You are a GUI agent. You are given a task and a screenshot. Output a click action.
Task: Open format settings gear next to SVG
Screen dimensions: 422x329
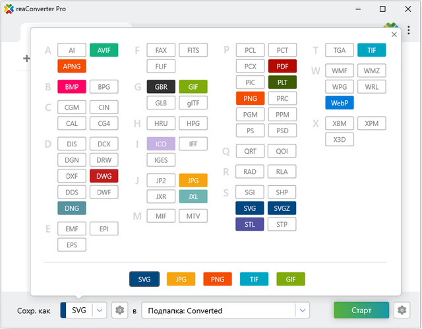click(x=119, y=311)
